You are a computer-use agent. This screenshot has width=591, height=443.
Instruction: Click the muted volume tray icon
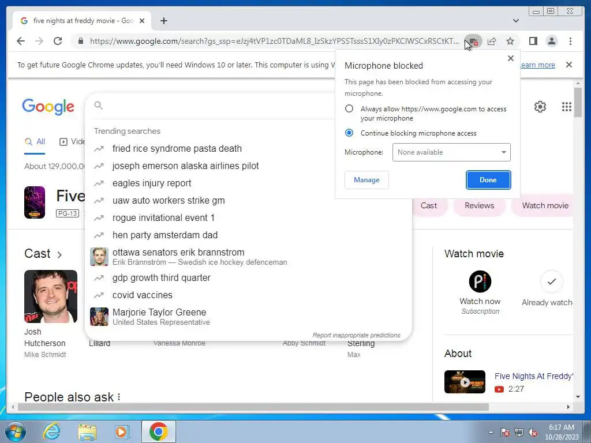[533, 433]
